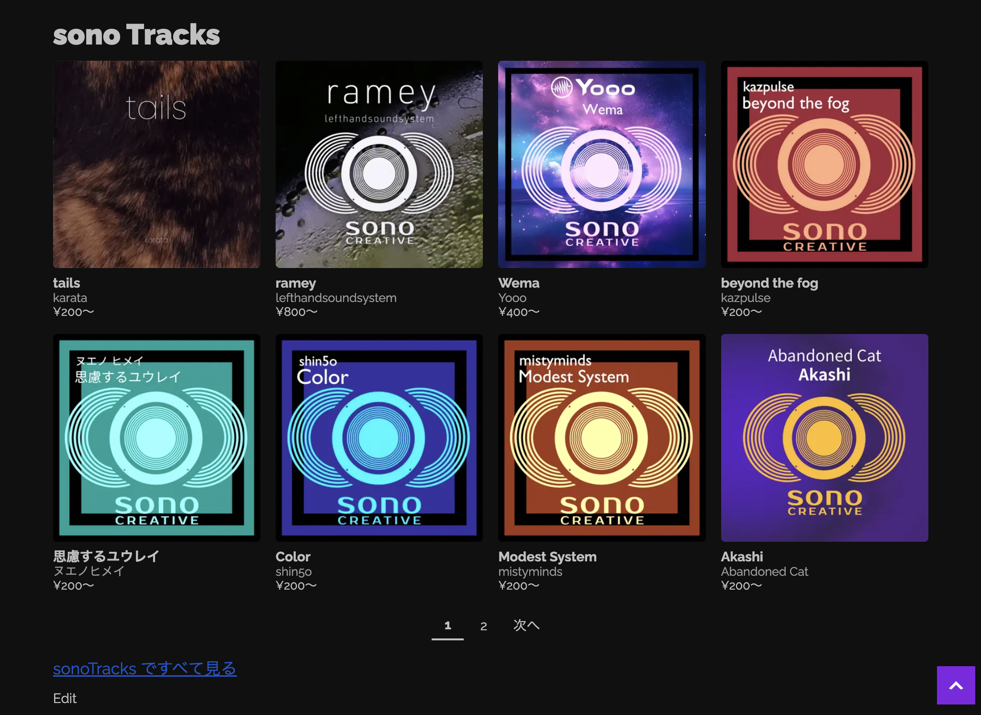Open the ramey album cover artwork

click(379, 164)
